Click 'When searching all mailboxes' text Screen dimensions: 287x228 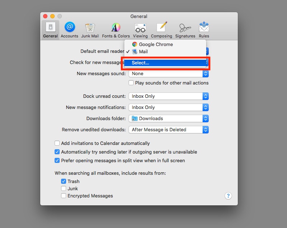tap(110, 173)
